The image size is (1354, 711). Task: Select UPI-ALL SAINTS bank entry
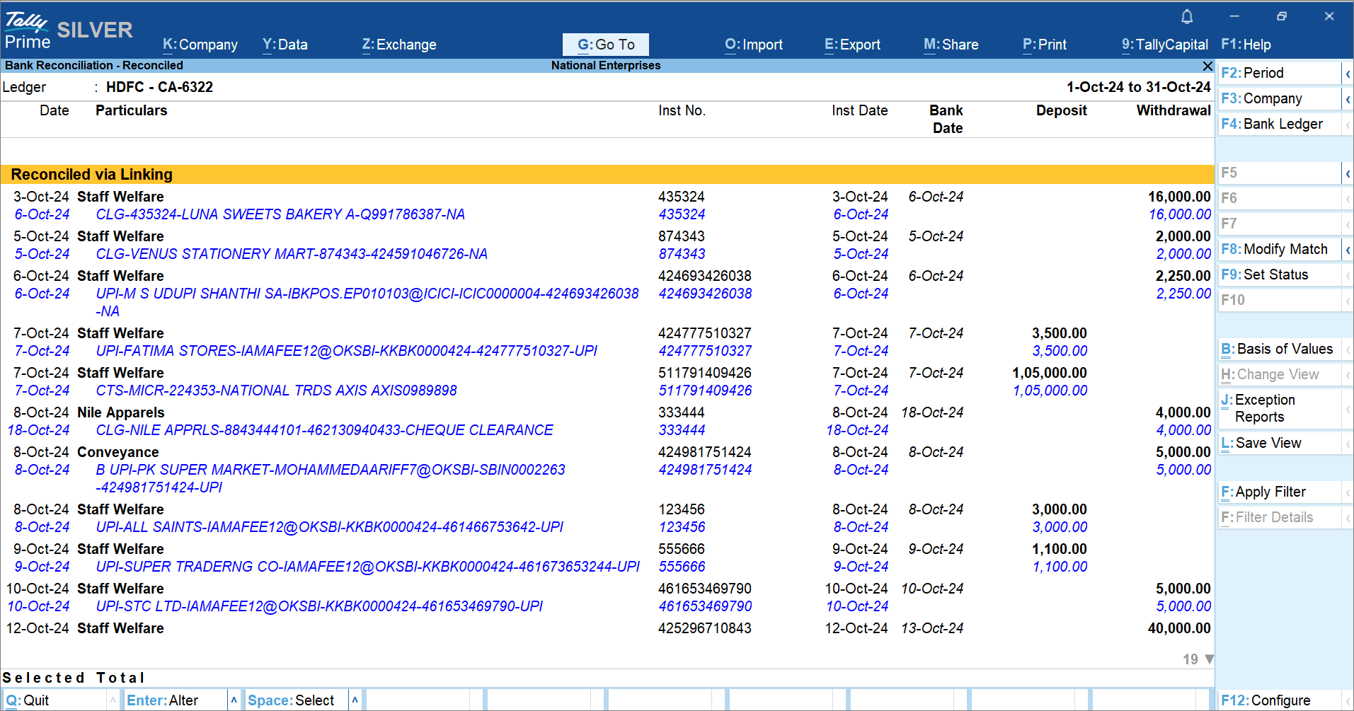pos(607,527)
